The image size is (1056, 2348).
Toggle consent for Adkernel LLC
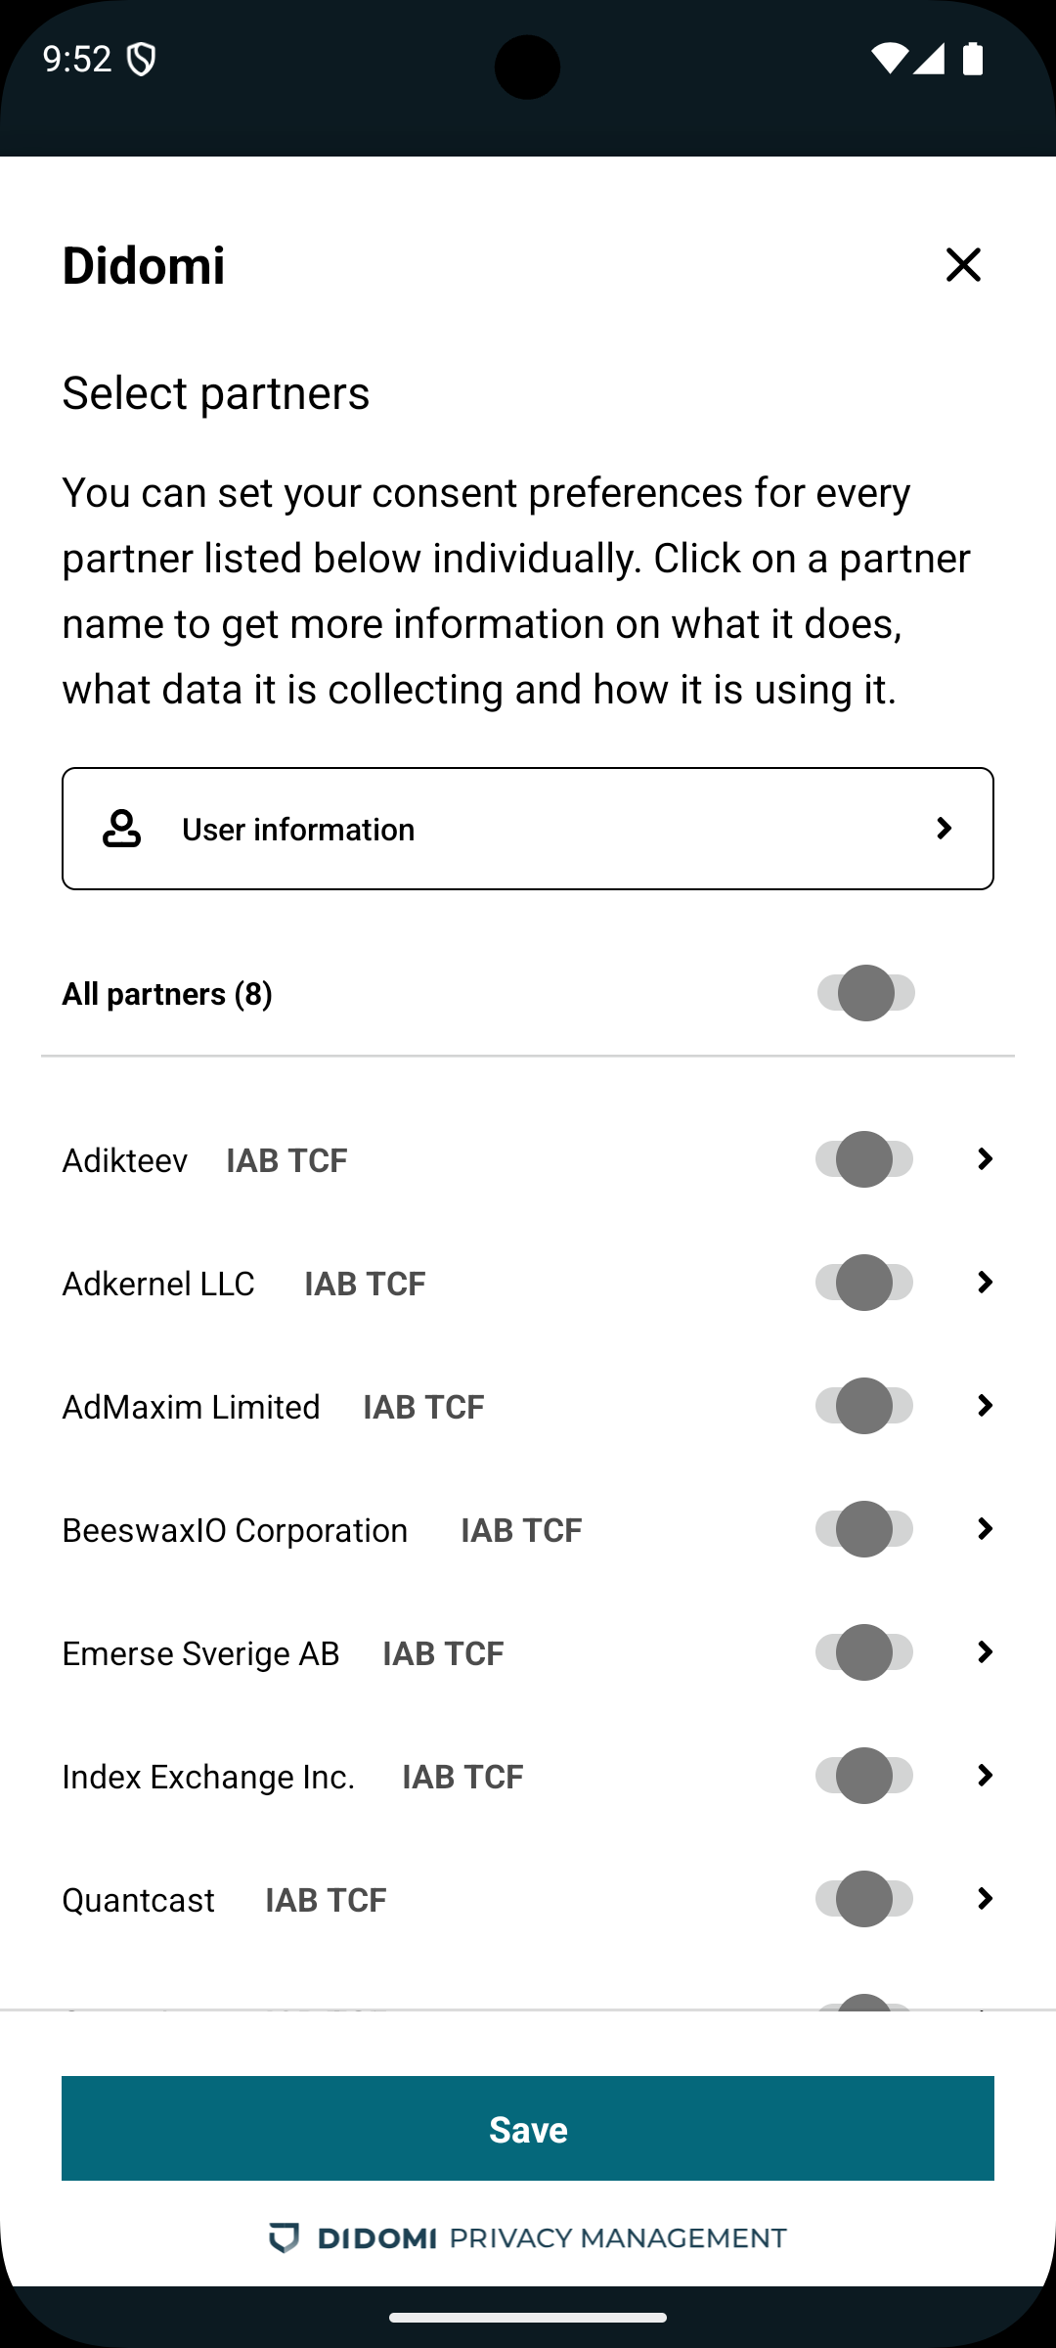(864, 1283)
